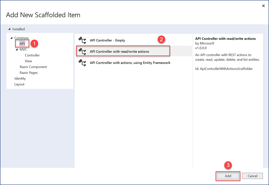Click the Cancel button

pyautogui.click(x=252, y=176)
